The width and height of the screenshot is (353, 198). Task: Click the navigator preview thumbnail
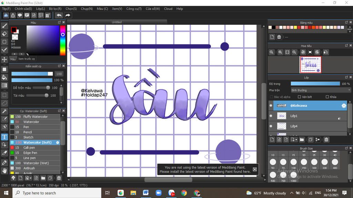311,65
